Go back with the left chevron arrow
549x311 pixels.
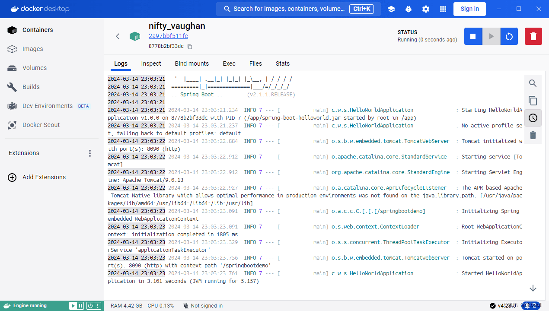click(118, 36)
